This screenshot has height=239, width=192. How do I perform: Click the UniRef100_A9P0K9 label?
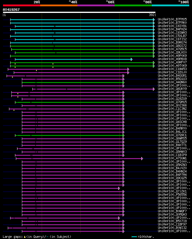172,56
